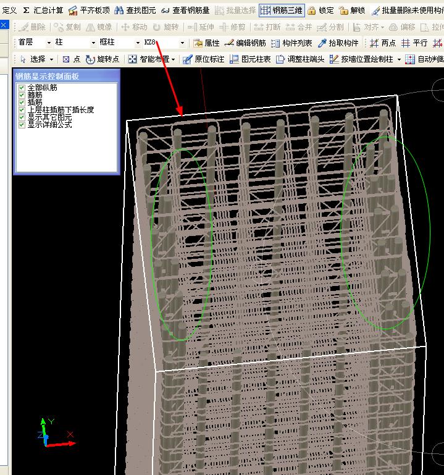Toggle the 箍筋 checkbox
444x475 pixels.
point(22,95)
